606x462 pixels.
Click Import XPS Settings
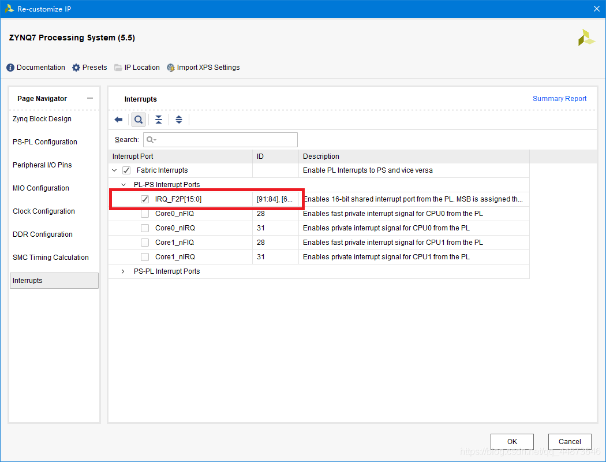click(x=208, y=68)
